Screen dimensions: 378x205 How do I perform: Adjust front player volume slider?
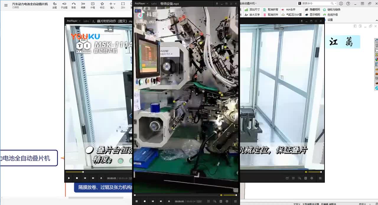230,195
